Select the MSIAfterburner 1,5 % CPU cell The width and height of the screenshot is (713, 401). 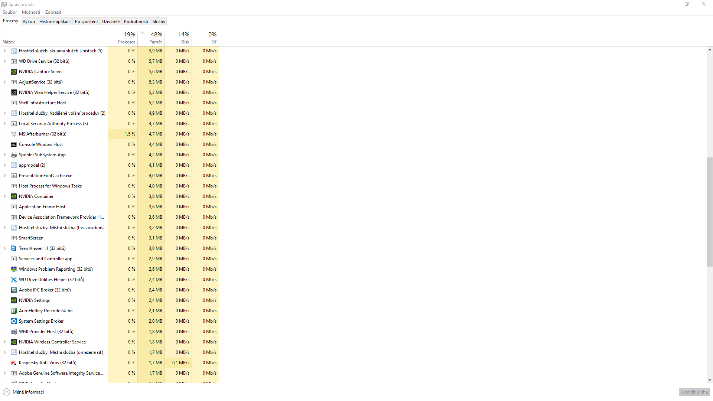123,134
